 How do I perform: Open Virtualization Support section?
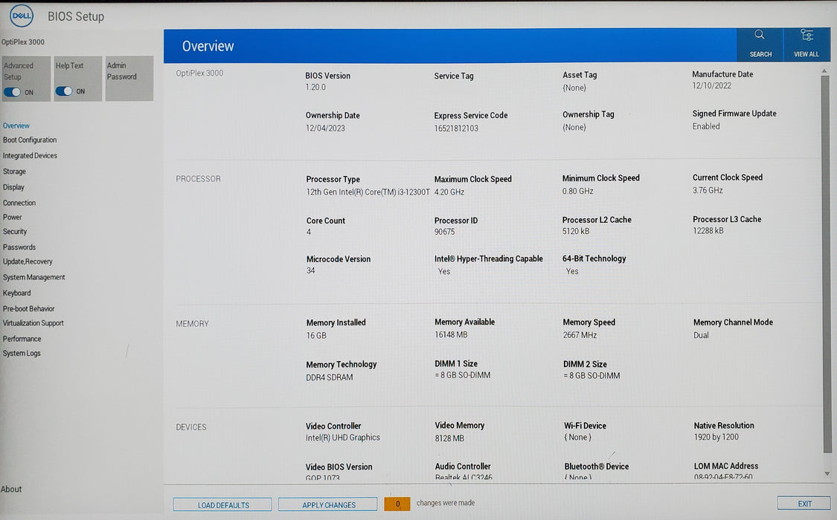(x=33, y=323)
